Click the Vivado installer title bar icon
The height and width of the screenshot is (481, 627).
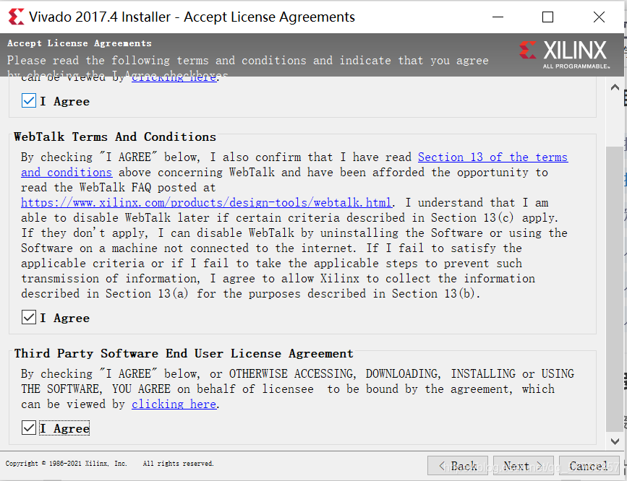(x=16, y=17)
